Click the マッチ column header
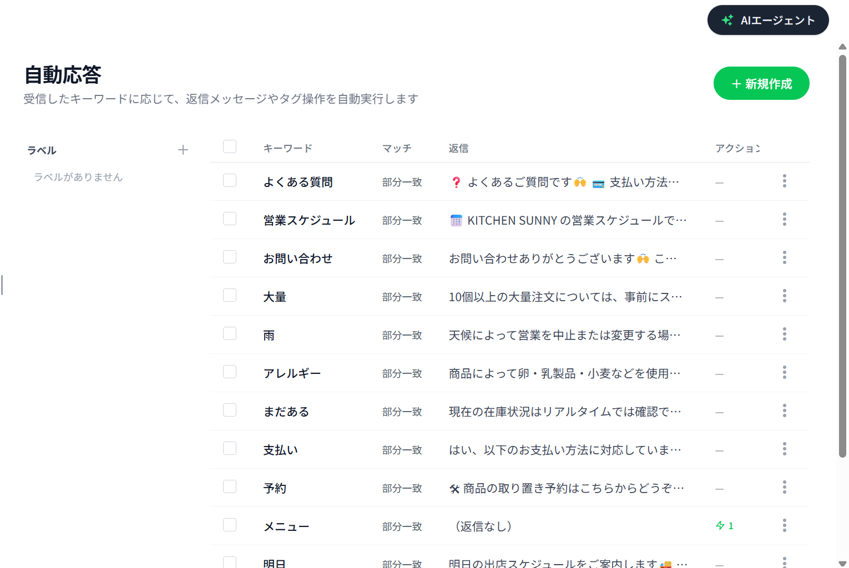This screenshot has width=849, height=568. [397, 148]
